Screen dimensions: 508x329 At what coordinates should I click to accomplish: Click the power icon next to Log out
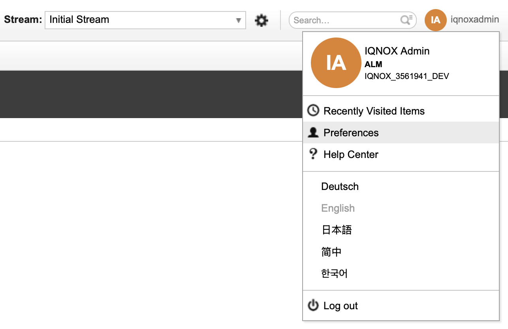pyautogui.click(x=313, y=305)
